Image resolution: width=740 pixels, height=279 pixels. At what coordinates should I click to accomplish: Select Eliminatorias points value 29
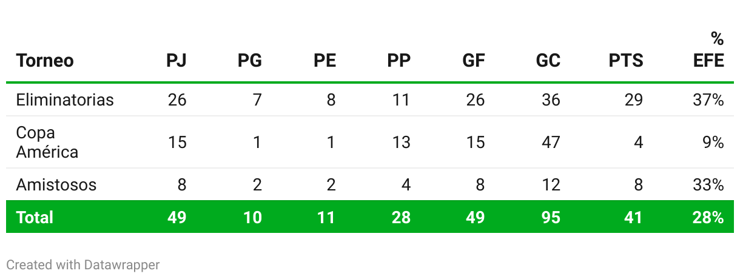tap(634, 99)
